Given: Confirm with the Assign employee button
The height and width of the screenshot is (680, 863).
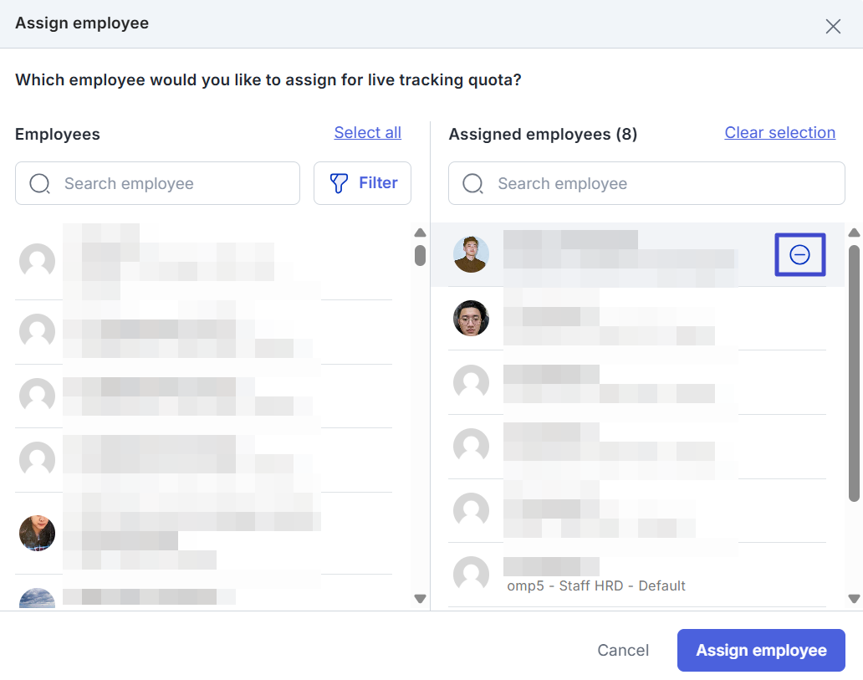Looking at the screenshot, I should 761,651.
